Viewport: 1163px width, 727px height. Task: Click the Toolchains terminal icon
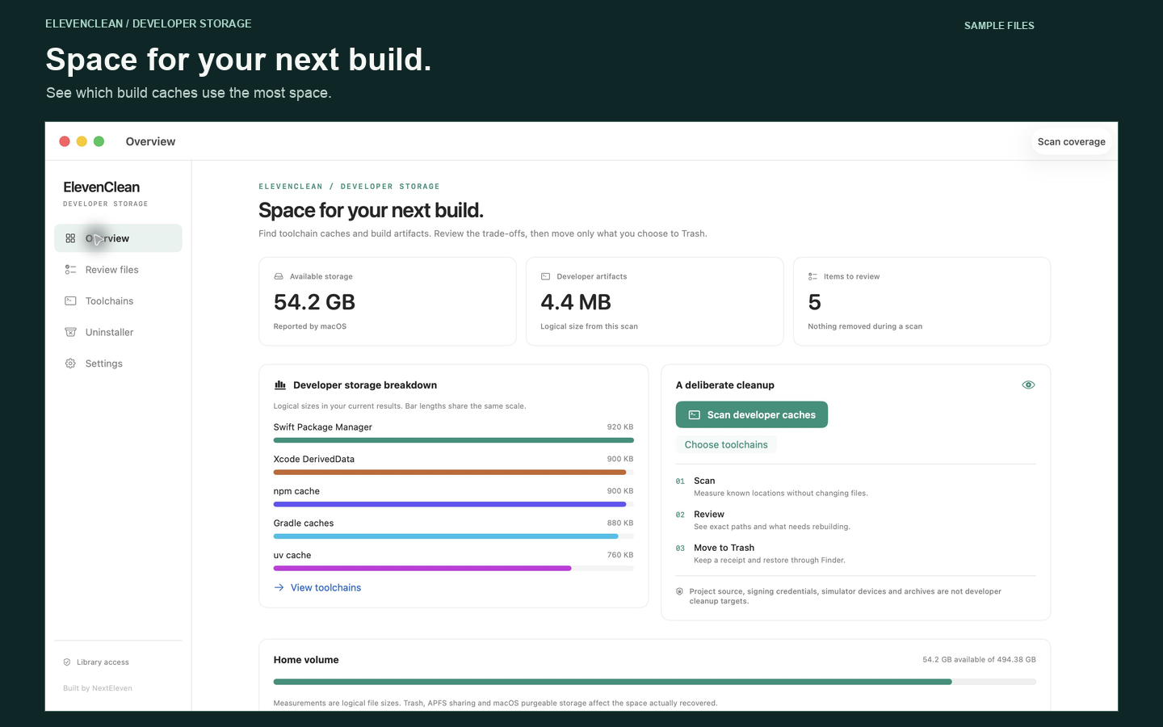(70, 301)
